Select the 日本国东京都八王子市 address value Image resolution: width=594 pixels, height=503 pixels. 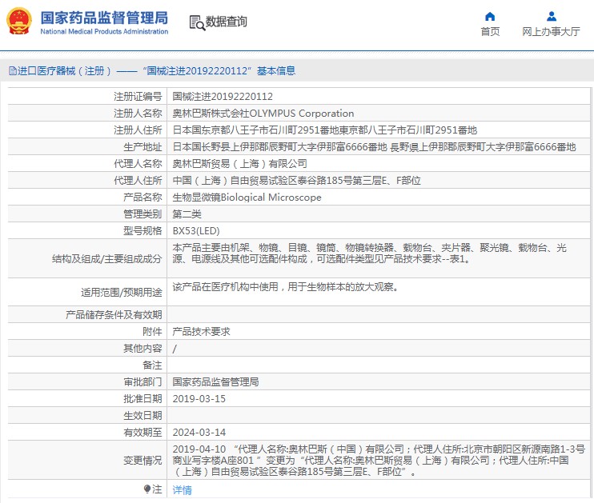coord(325,130)
